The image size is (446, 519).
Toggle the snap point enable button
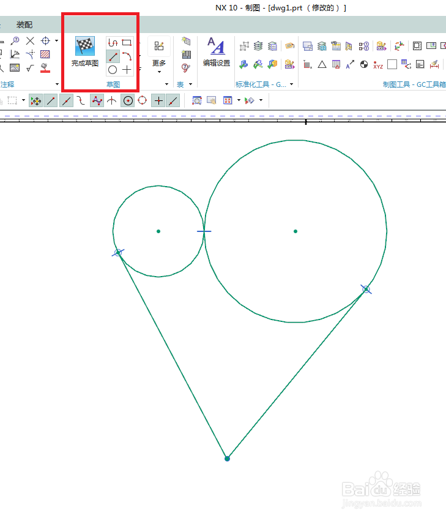click(x=35, y=100)
